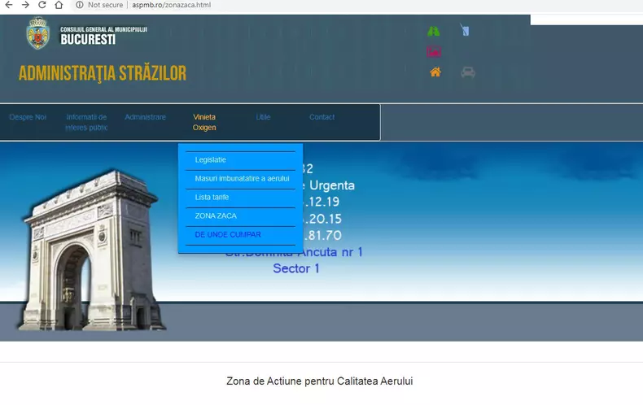Go back using the browser back arrow

(x=9, y=5)
